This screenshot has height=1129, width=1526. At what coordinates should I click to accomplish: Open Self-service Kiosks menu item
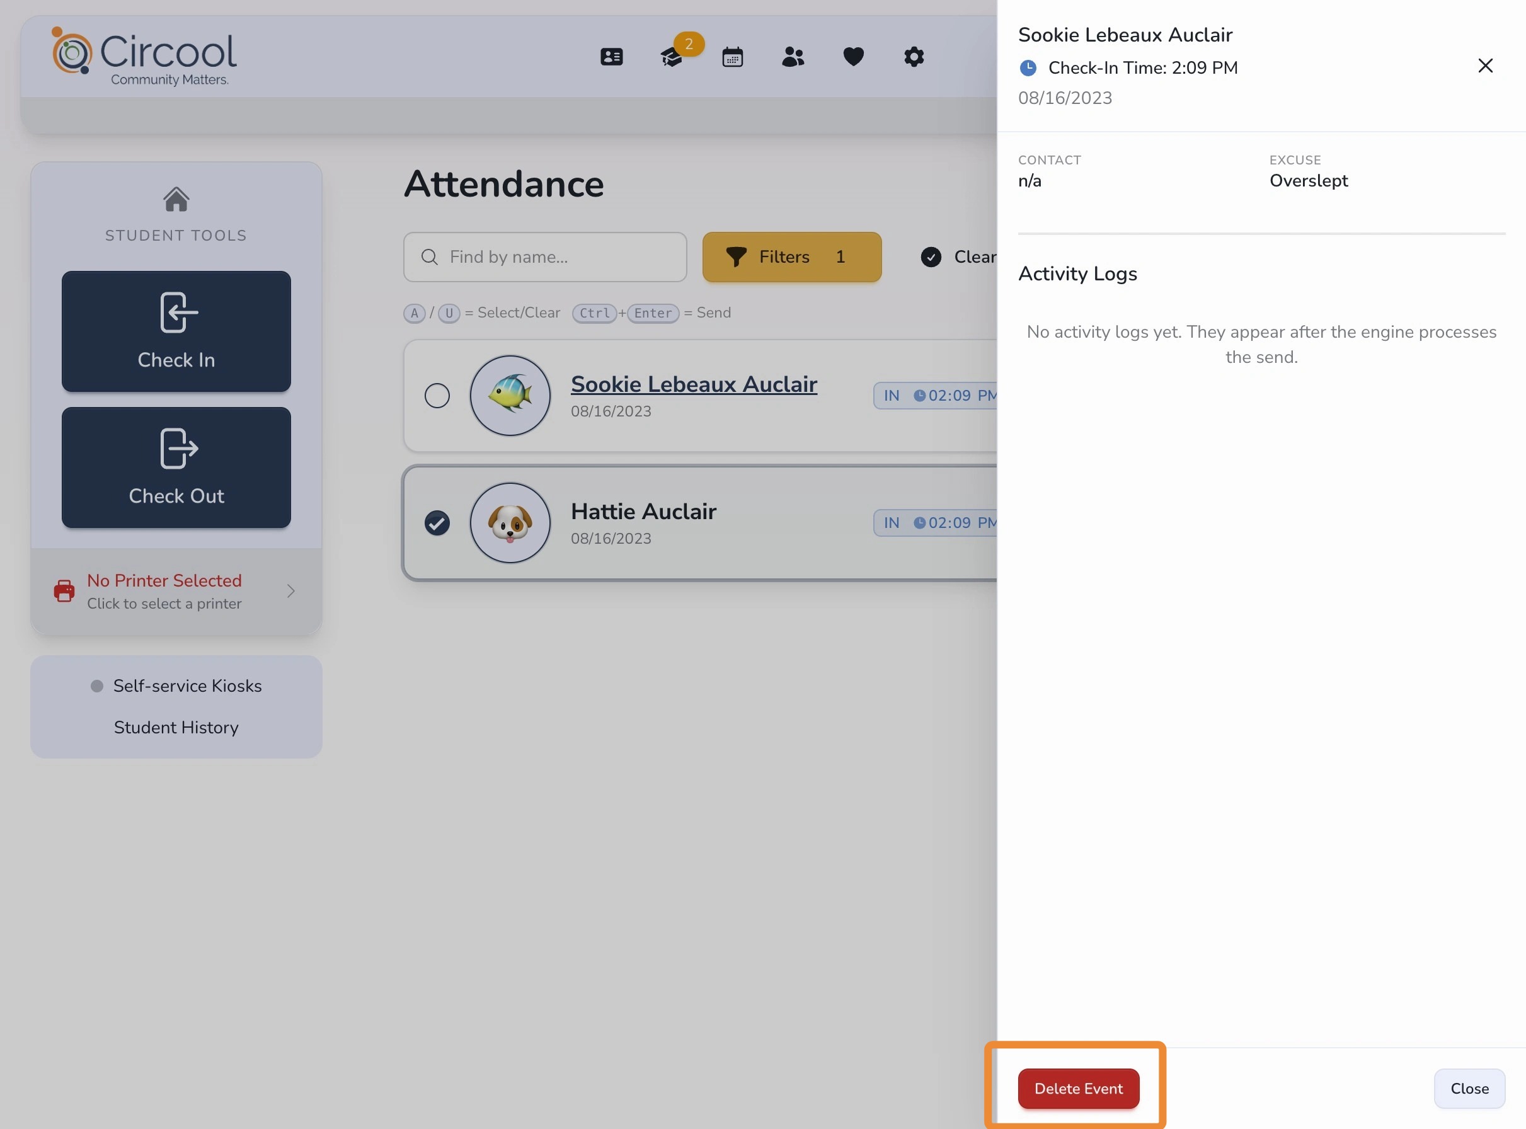[187, 685]
